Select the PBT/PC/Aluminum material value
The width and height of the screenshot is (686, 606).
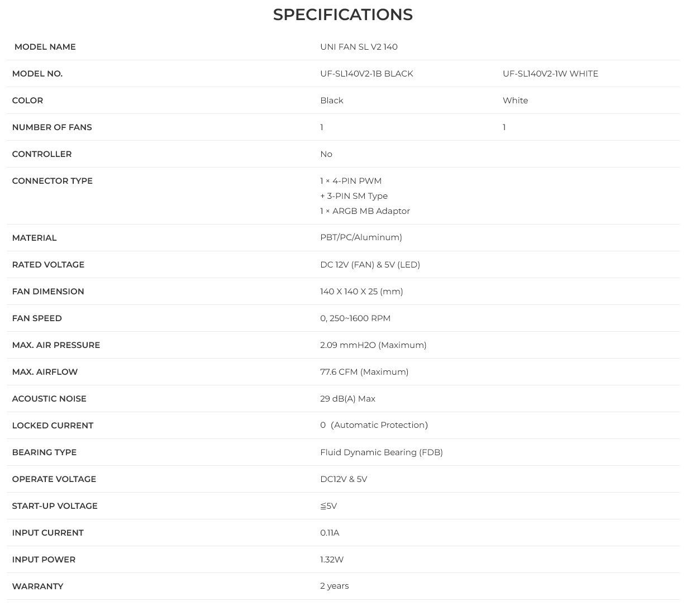[361, 237]
